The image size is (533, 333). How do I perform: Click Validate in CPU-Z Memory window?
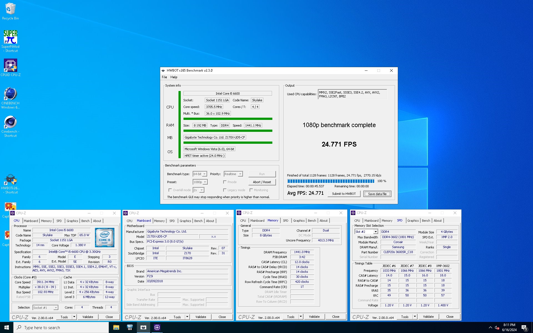tap(314, 317)
